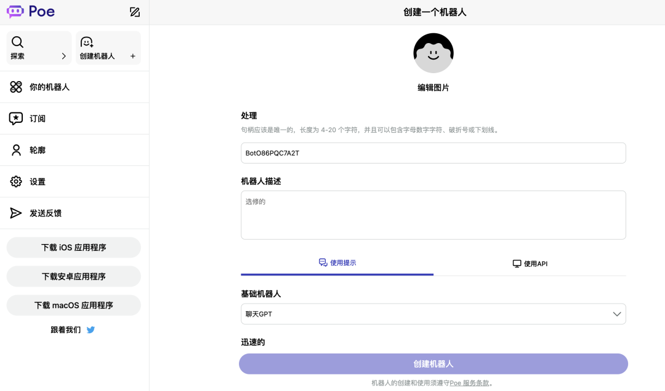Open the 轮廓 profile menu item
665x391 pixels.
point(75,150)
